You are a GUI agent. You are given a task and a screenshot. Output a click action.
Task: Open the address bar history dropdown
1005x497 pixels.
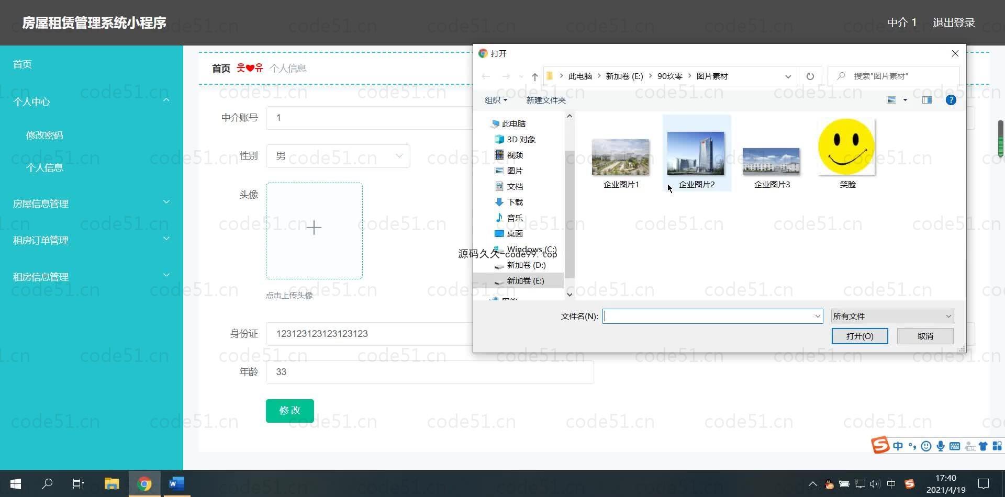point(788,76)
